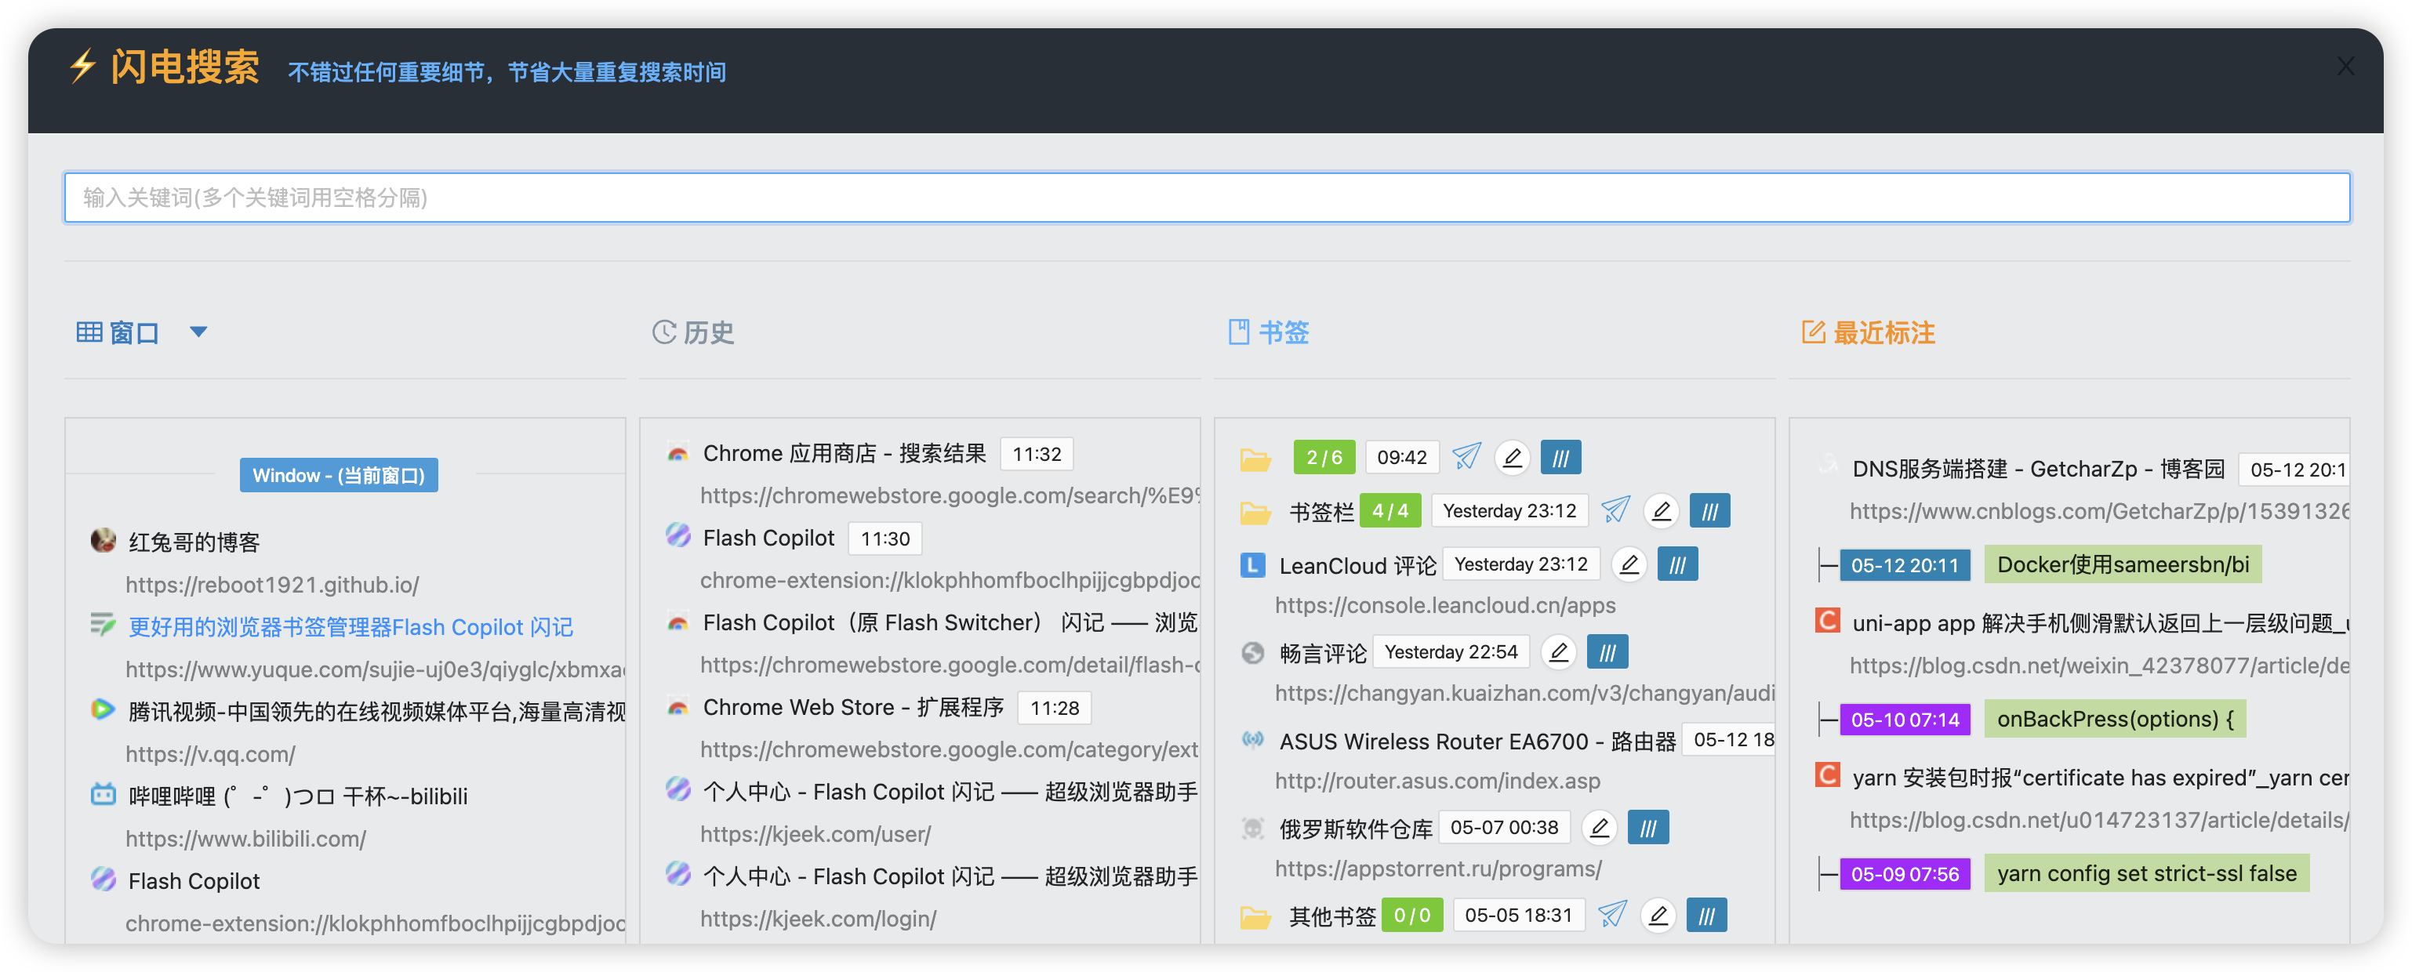Open ASUS Wireless Router EA6700 bookmark
The image size is (2412, 972).
click(x=1477, y=741)
